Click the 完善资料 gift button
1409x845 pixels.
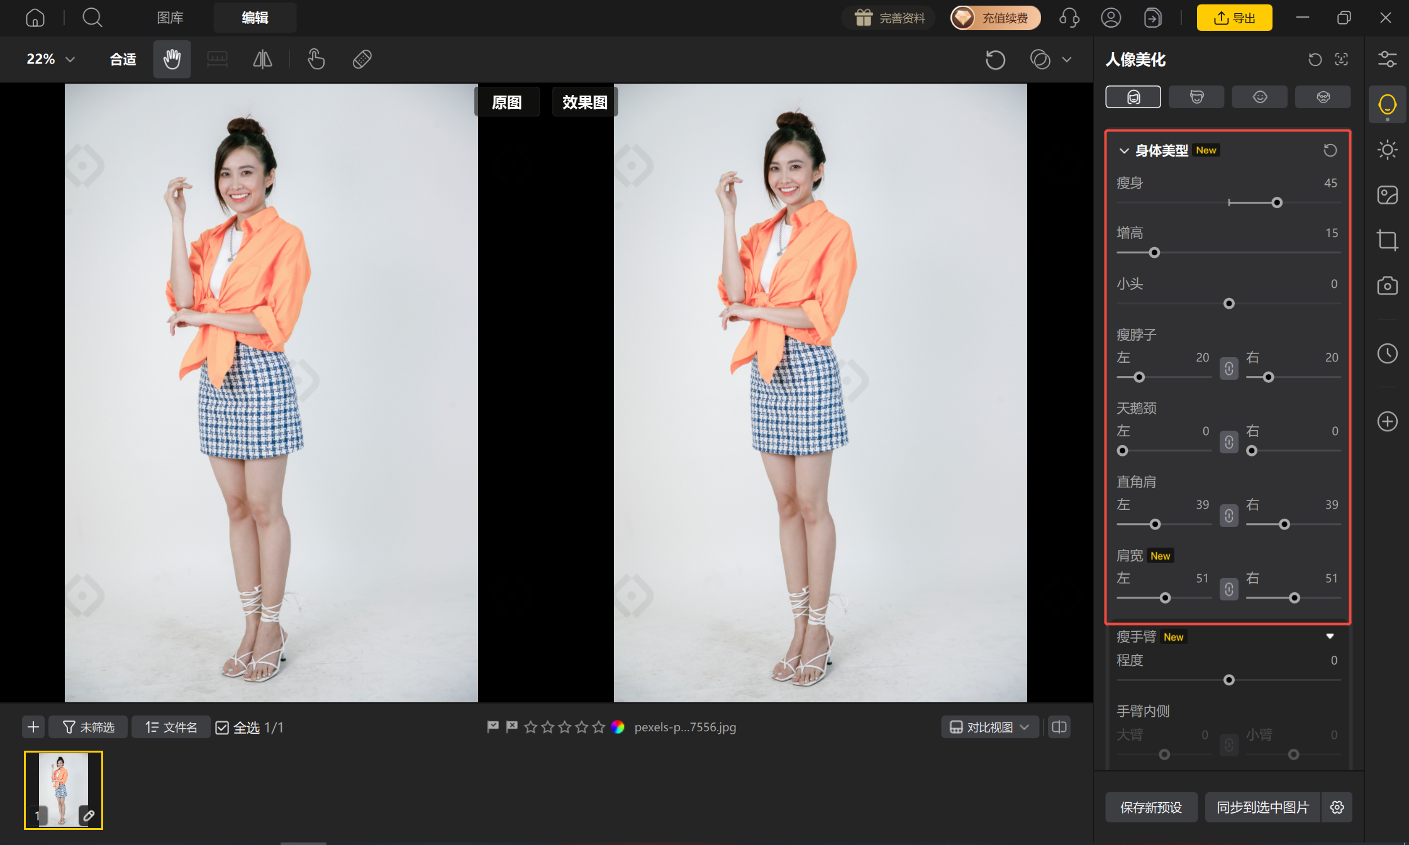pos(889,18)
